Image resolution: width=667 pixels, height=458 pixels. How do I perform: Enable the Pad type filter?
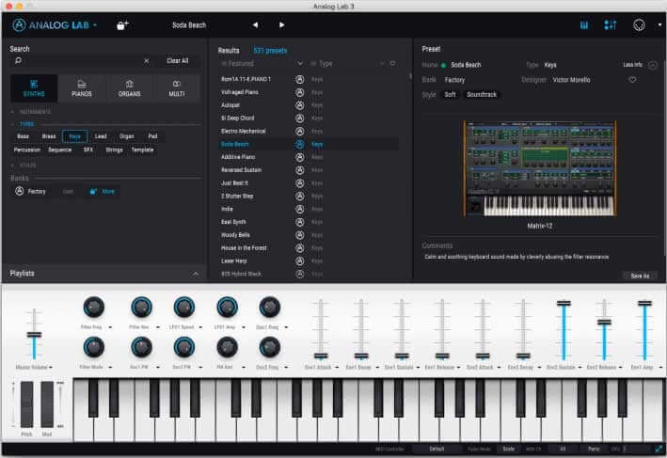152,136
